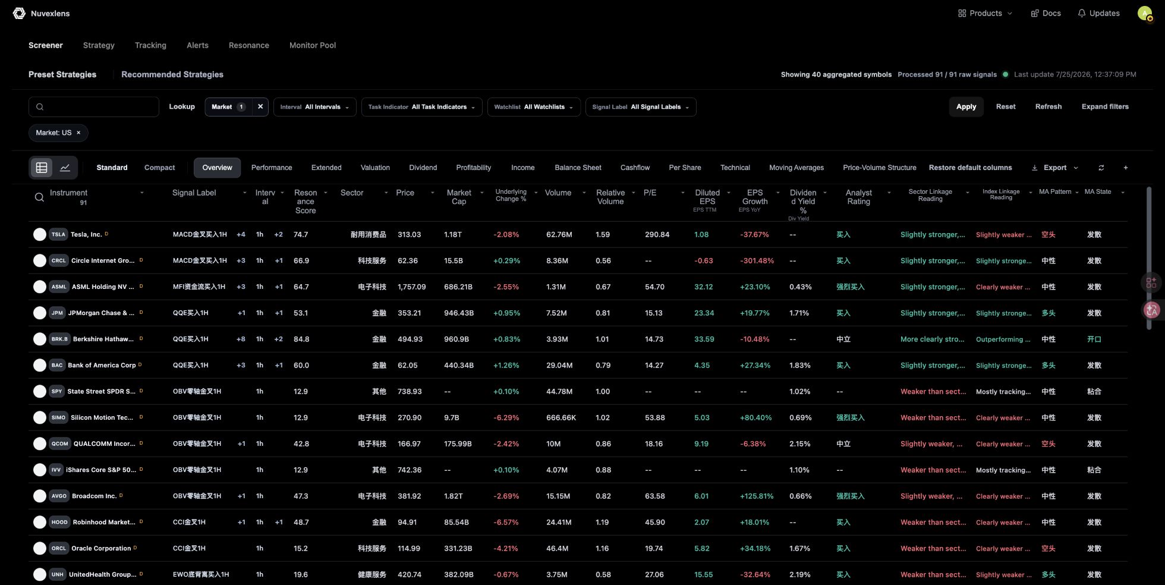Viewport: 1165px width, 585px height.
Task: Open the Task Indicator filter dropdown
Action: pos(421,107)
